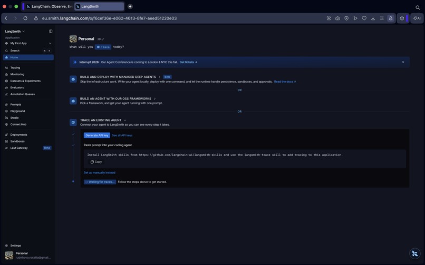Click the Trace pill in greeting

point(103,47)
